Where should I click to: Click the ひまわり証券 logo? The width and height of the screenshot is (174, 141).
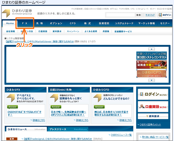click(17, 13)
